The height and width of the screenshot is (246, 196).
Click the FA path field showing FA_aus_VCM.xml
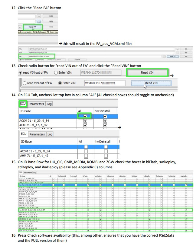95,56
